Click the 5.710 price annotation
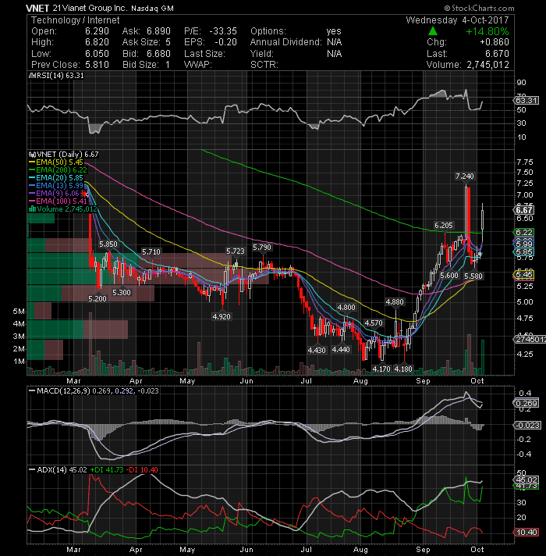This screenshot has width=546, height=556. [x=151, y=252]
